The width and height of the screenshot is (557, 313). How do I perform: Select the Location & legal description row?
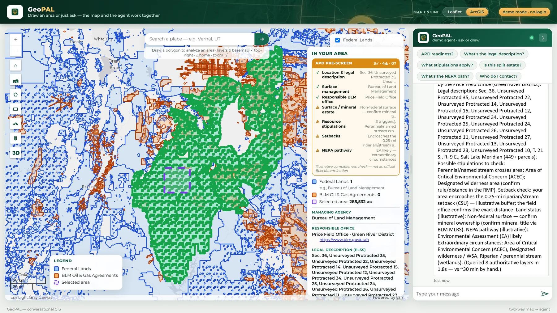[x=356, y=77]
